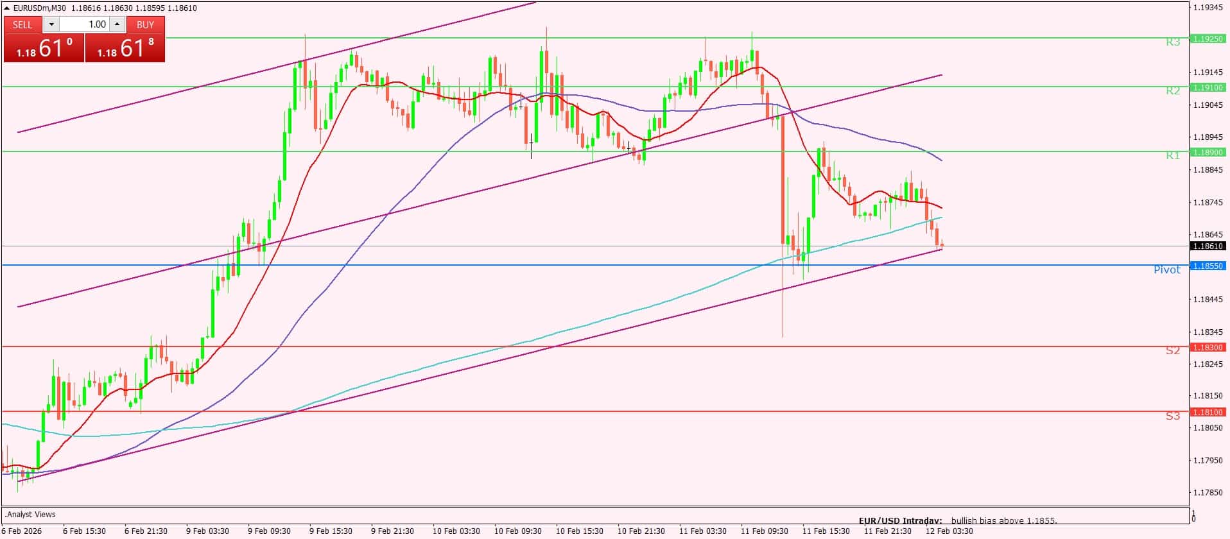Click the SELL button
Screen dimensions: 1230x539
[x=22, y=24]
